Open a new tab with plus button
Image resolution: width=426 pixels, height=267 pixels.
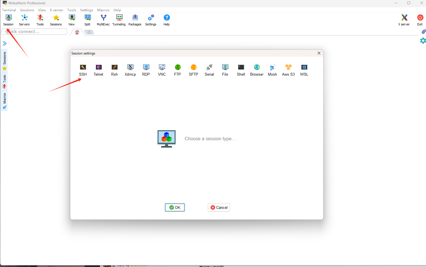[x=89, y=32]
